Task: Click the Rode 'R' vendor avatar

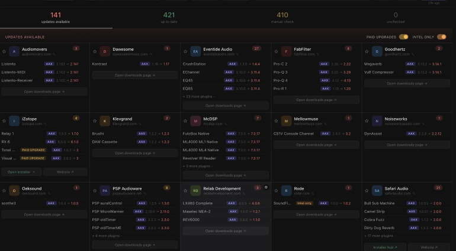Action: [286, 191]
